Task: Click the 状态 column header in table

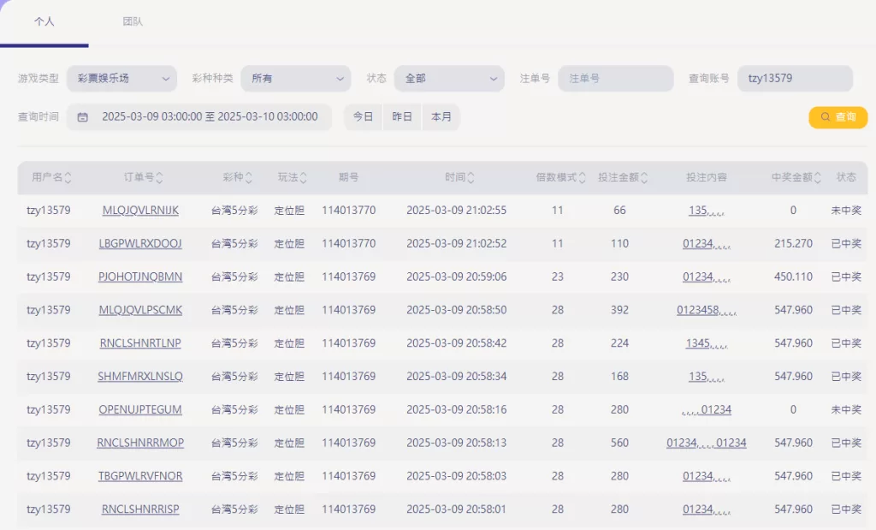Action: click(846, 177)
